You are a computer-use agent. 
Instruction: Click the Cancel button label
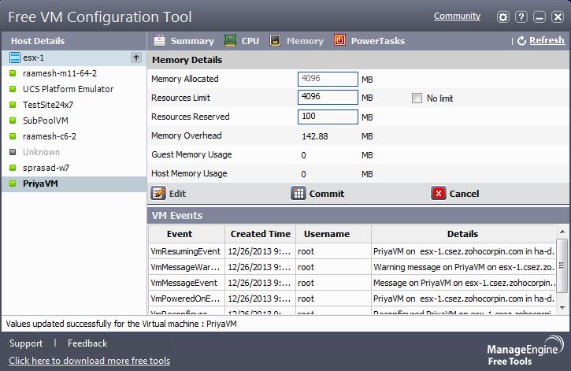pos(464,194)
